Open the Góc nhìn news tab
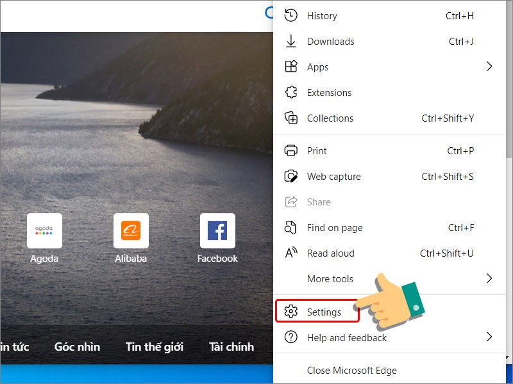Viewport: 513px width, 384px height. (x=77, y=347)
